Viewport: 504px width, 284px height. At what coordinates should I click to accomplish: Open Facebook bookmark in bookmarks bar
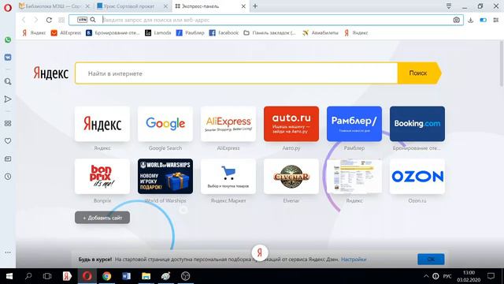point(224,33)
